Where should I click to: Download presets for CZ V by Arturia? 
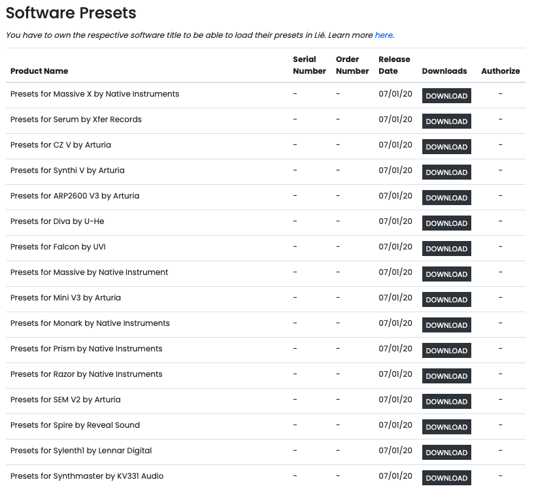tap(446, 146)
